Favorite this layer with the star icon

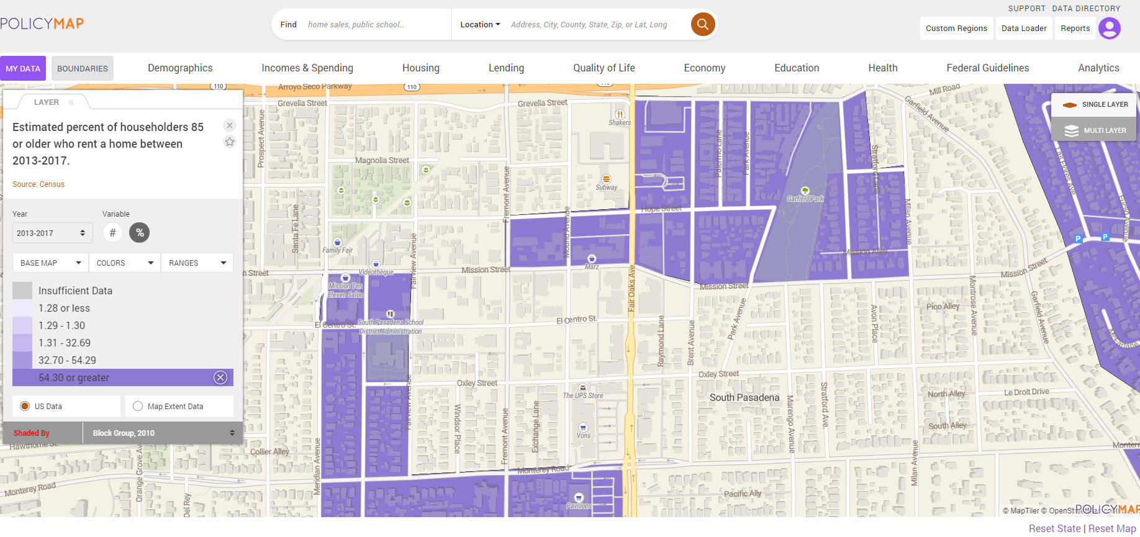tap(230, 142)
